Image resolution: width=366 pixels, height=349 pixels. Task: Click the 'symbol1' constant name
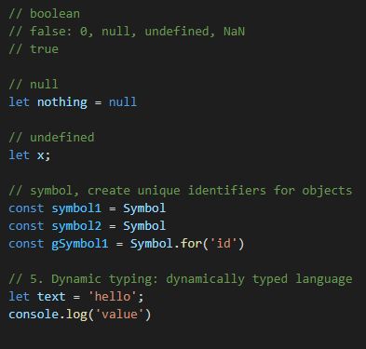click(76, 208)
